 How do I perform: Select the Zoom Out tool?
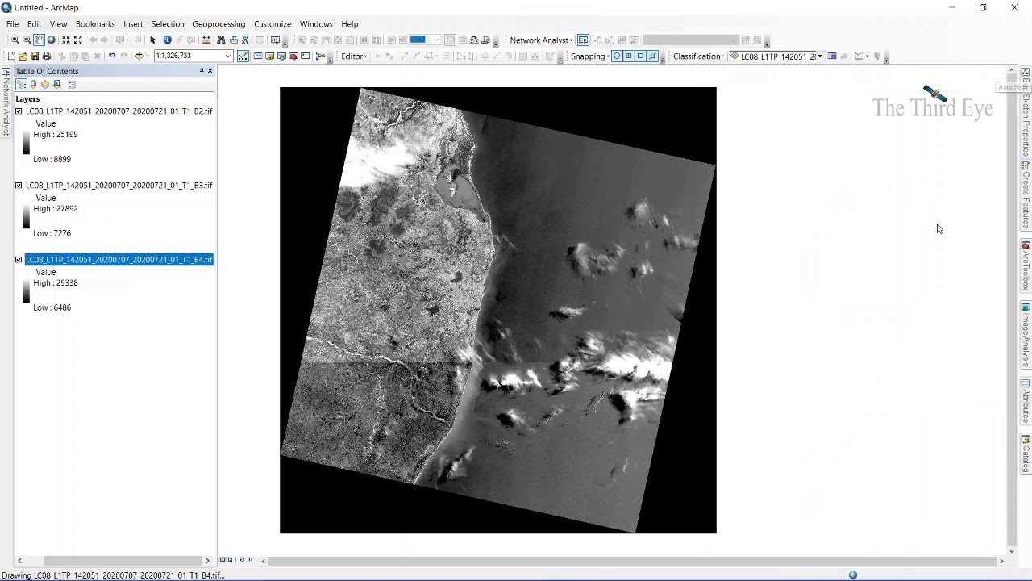(27, 40)
